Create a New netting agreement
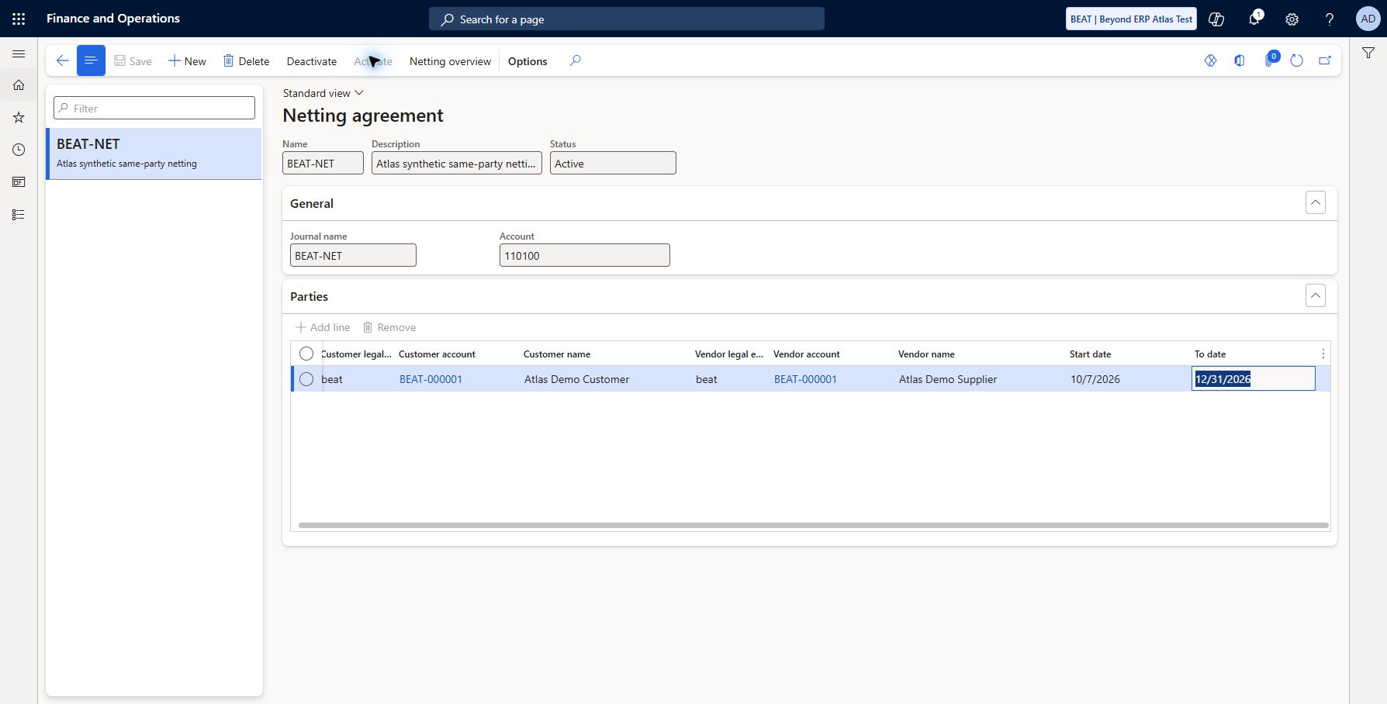1387x704 pixels. [187, 61]
